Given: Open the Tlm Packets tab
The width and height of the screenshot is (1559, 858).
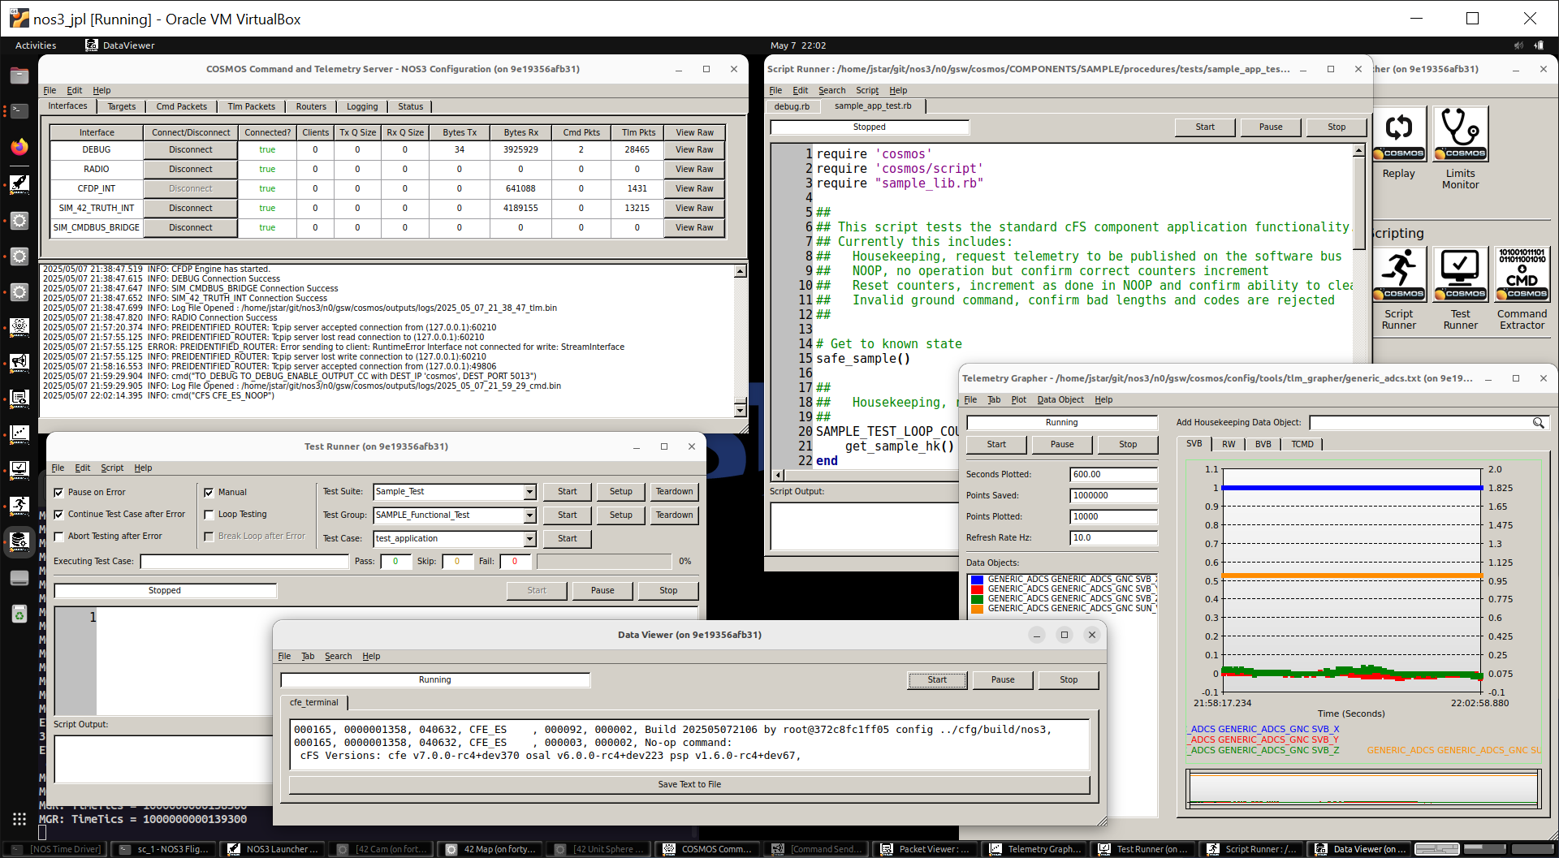Looking at the screenshot, I should [x=251, y=106].
